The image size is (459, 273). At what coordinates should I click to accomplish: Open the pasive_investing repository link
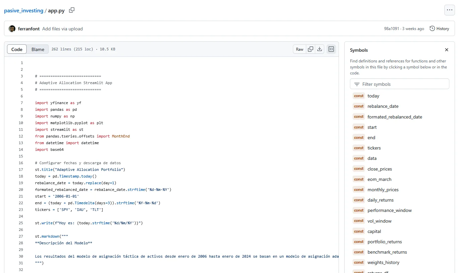[24, 10]
